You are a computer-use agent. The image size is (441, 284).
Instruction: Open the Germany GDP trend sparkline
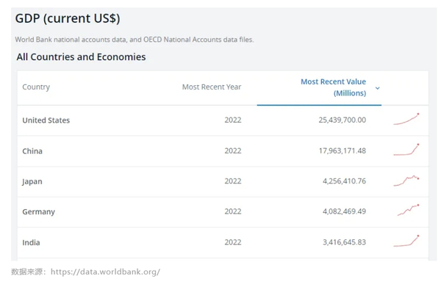(x=408, y=210)
